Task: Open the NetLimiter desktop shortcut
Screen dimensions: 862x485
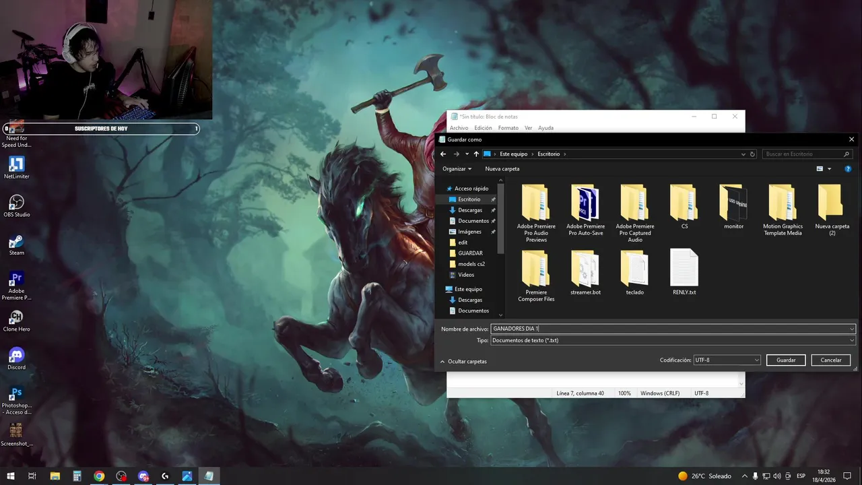Action: click(16, 167)
